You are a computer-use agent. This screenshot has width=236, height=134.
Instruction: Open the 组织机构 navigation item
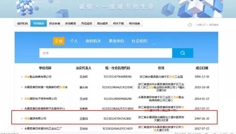pos(23,24)
